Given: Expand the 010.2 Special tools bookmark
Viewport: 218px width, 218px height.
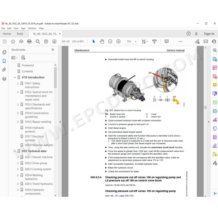Looking at the screenshot, I should click(x=18, y=92).
